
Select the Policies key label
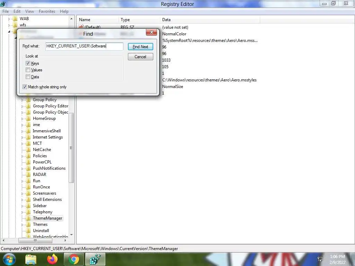40,156
